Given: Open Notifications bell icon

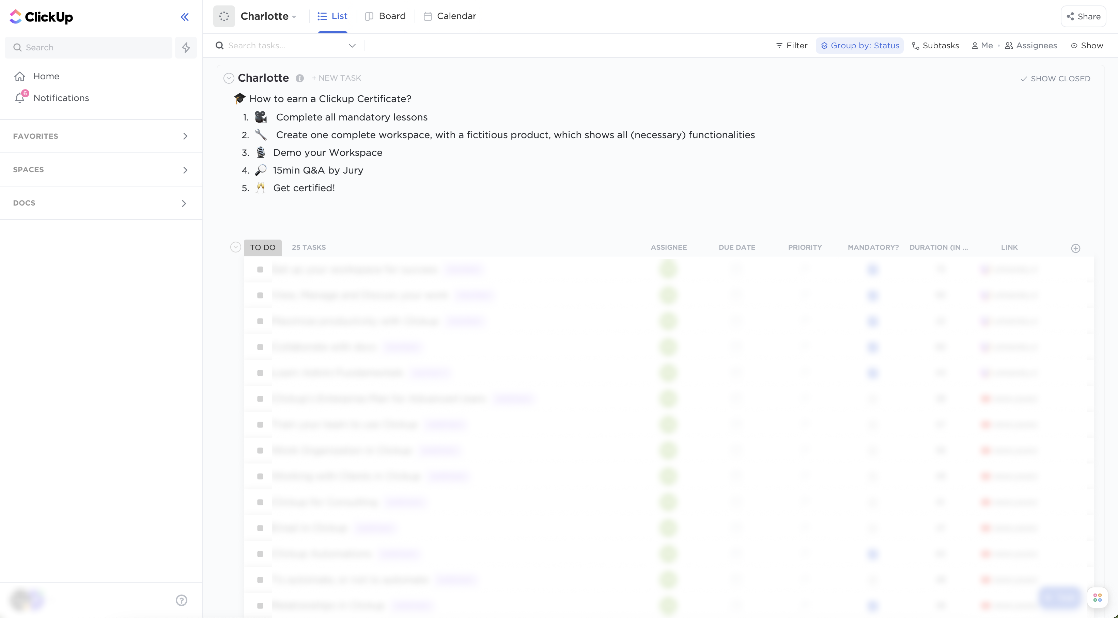Looking at the screenshot, I should (x=20, y=98).
